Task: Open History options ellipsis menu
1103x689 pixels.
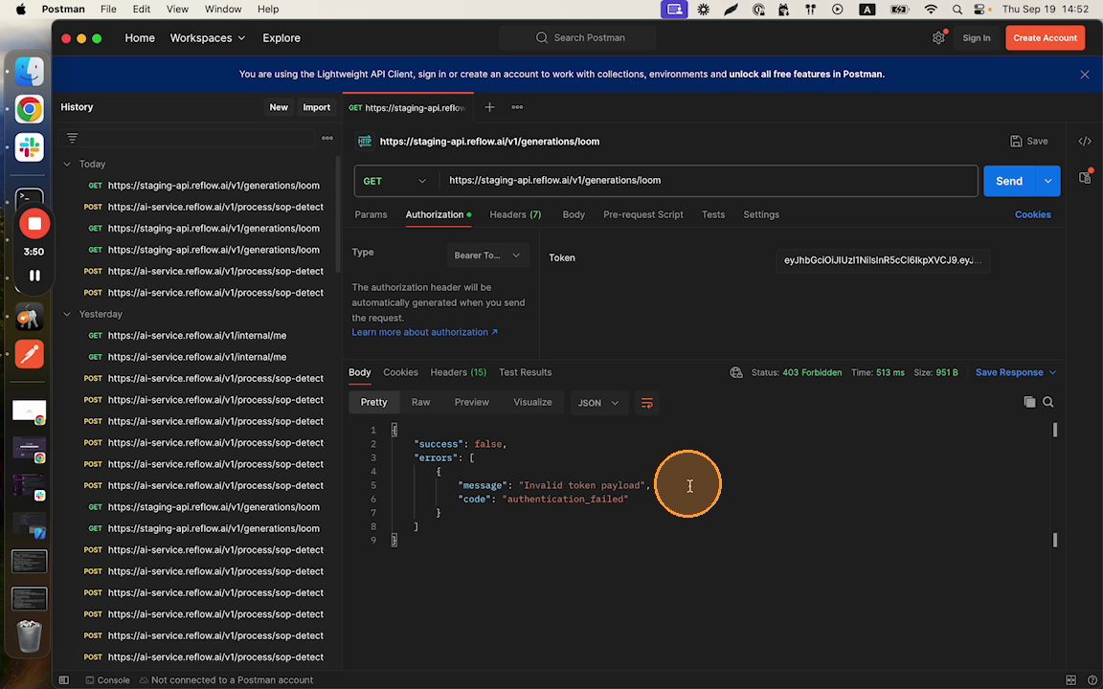Action: click(327, 138)
